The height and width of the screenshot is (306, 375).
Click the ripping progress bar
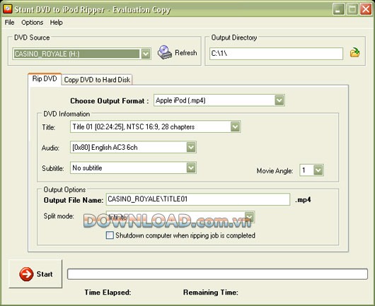click(x=217, y=274)
